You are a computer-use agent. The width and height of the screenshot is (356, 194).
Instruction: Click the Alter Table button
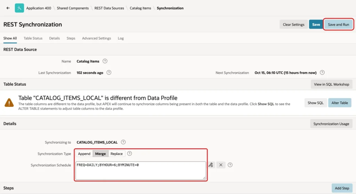pyautogui.click(x=340, y=103)
